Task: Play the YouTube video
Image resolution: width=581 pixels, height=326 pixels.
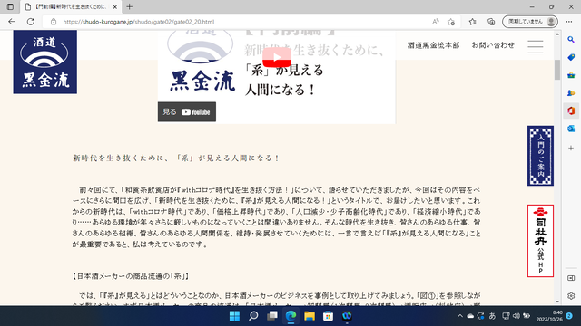Action: pyautogui.click(x=276, y=58)
